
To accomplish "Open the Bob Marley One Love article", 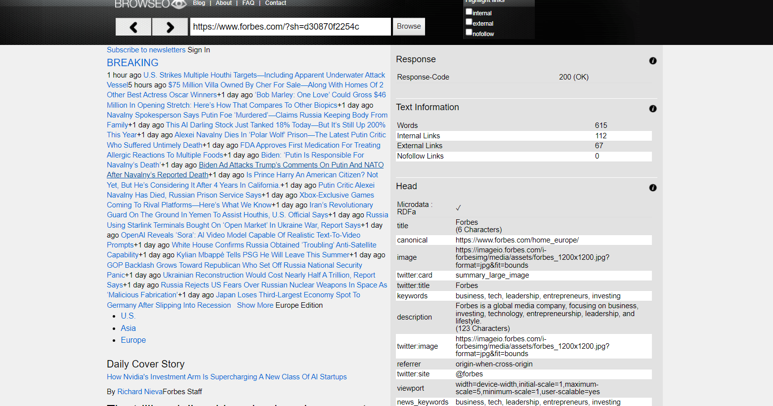I will 320,95.
